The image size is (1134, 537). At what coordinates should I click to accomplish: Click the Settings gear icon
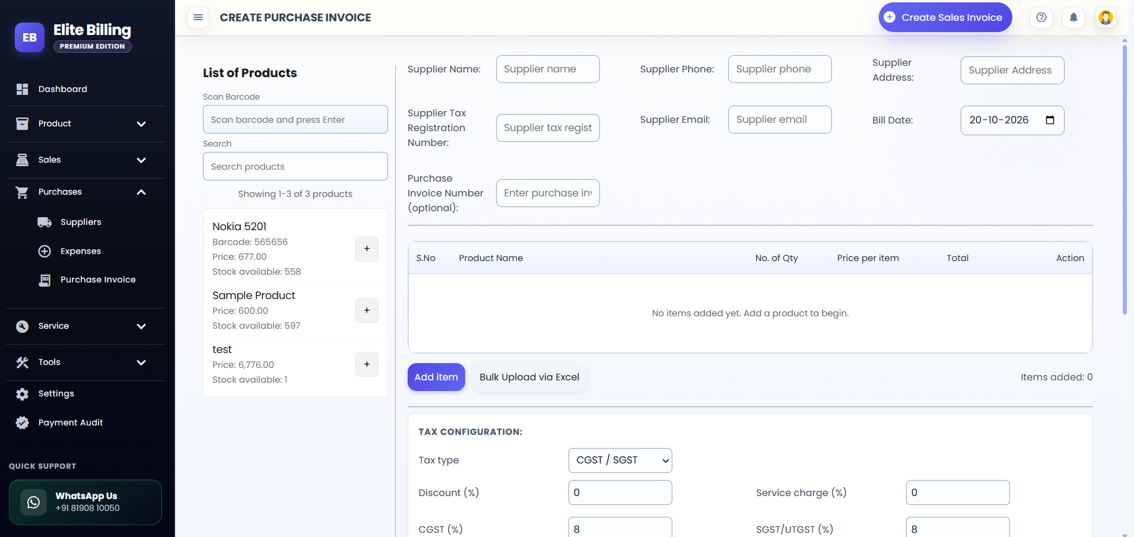[x=23, y=393]
